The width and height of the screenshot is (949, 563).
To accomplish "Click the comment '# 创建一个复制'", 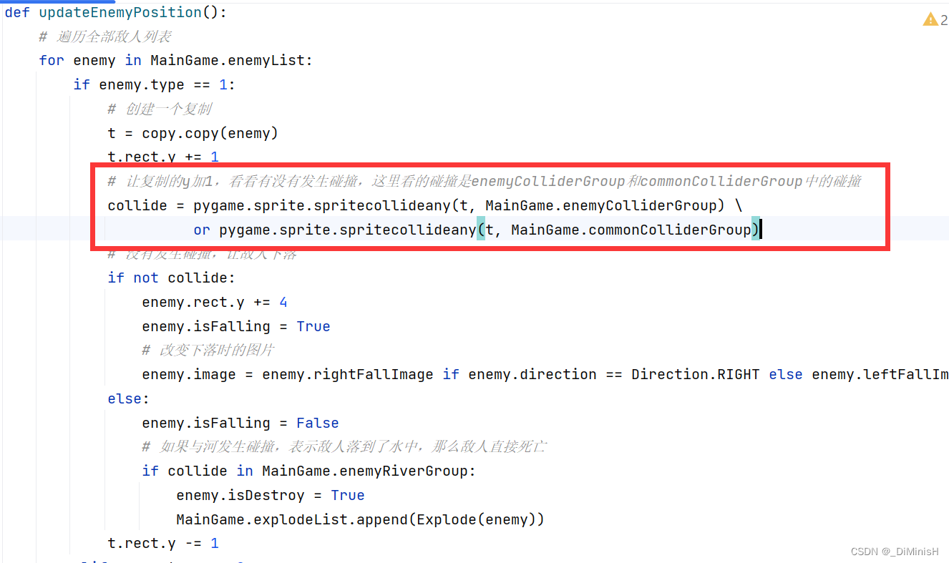I will click(x=160, y=109).
